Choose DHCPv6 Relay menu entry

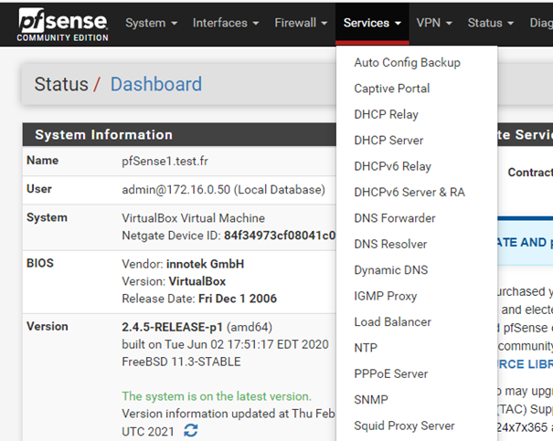coord(392,166)
